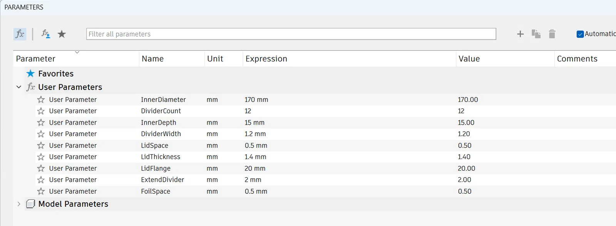
Task: Click the plus icon to add parameter
Action: [x=520, y=34]
